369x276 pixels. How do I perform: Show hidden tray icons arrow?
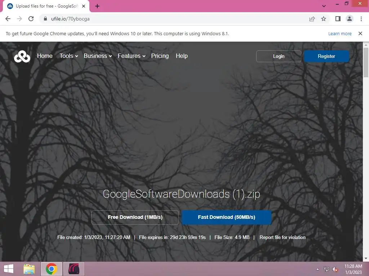pos(318,269)
